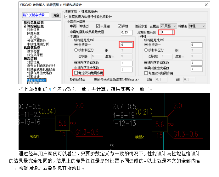Open 控制信息 tree item
The height and width of the screenshot is (177, 219).
coord(33,30)
